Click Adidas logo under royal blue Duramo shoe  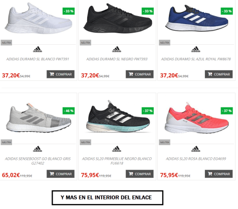click(x=195, y=49)
